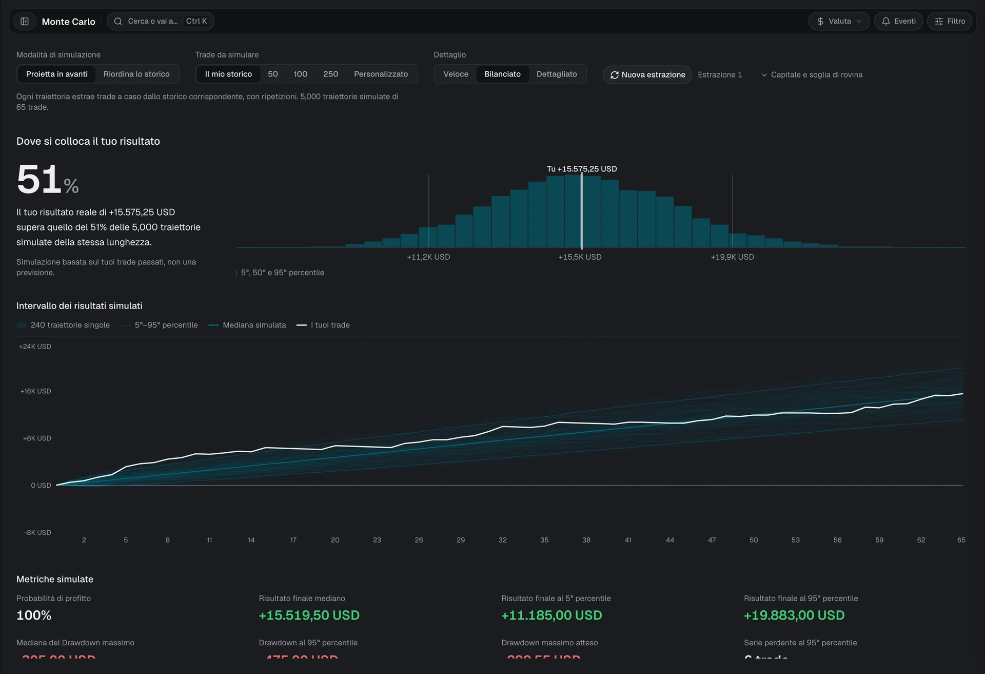
Task: Click the +15.519,50 USD median result
Action: (x=309, y=615)
